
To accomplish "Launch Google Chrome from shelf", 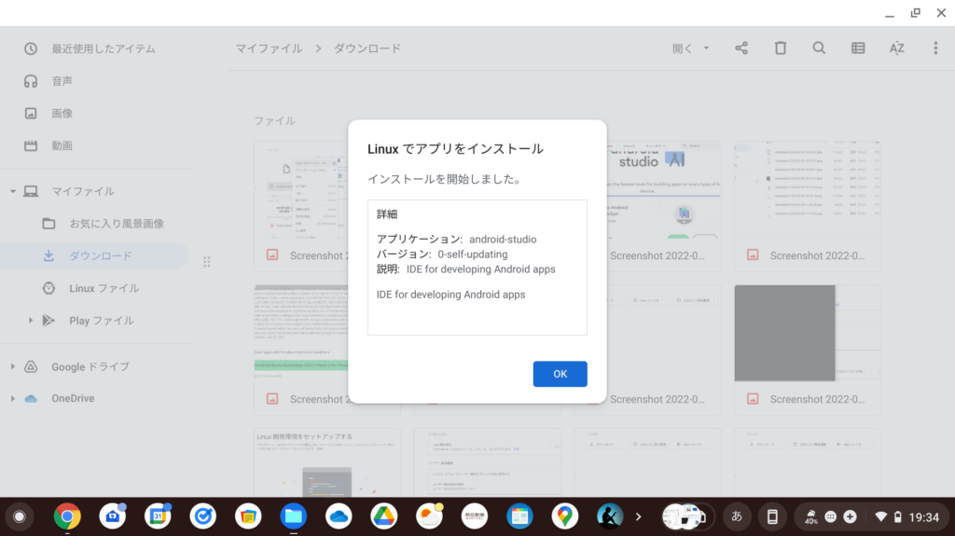I will click(67, 516).
